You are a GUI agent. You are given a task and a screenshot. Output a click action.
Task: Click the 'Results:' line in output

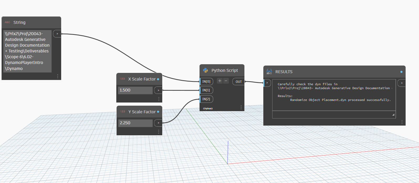tap(285, 96)
